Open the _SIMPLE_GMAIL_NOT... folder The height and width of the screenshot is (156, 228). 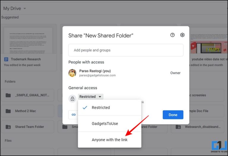pos(28,95)
